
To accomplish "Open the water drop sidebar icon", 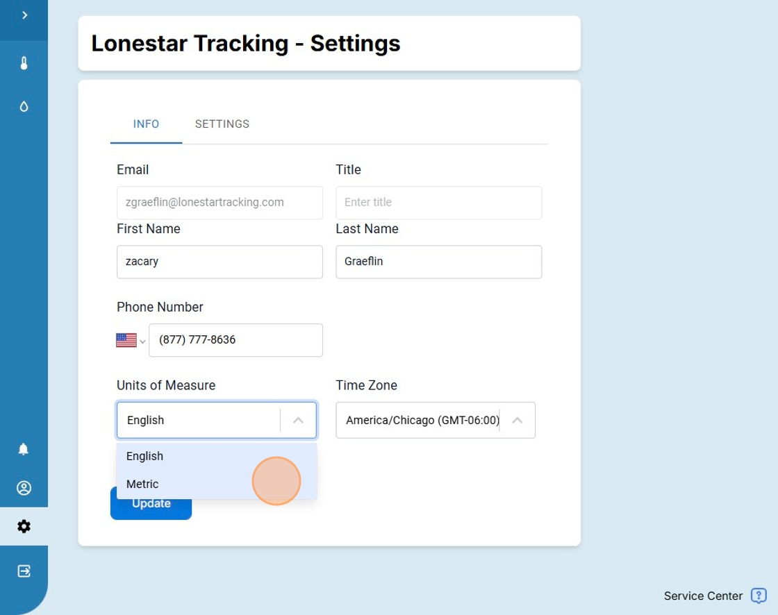I will 24,106.
